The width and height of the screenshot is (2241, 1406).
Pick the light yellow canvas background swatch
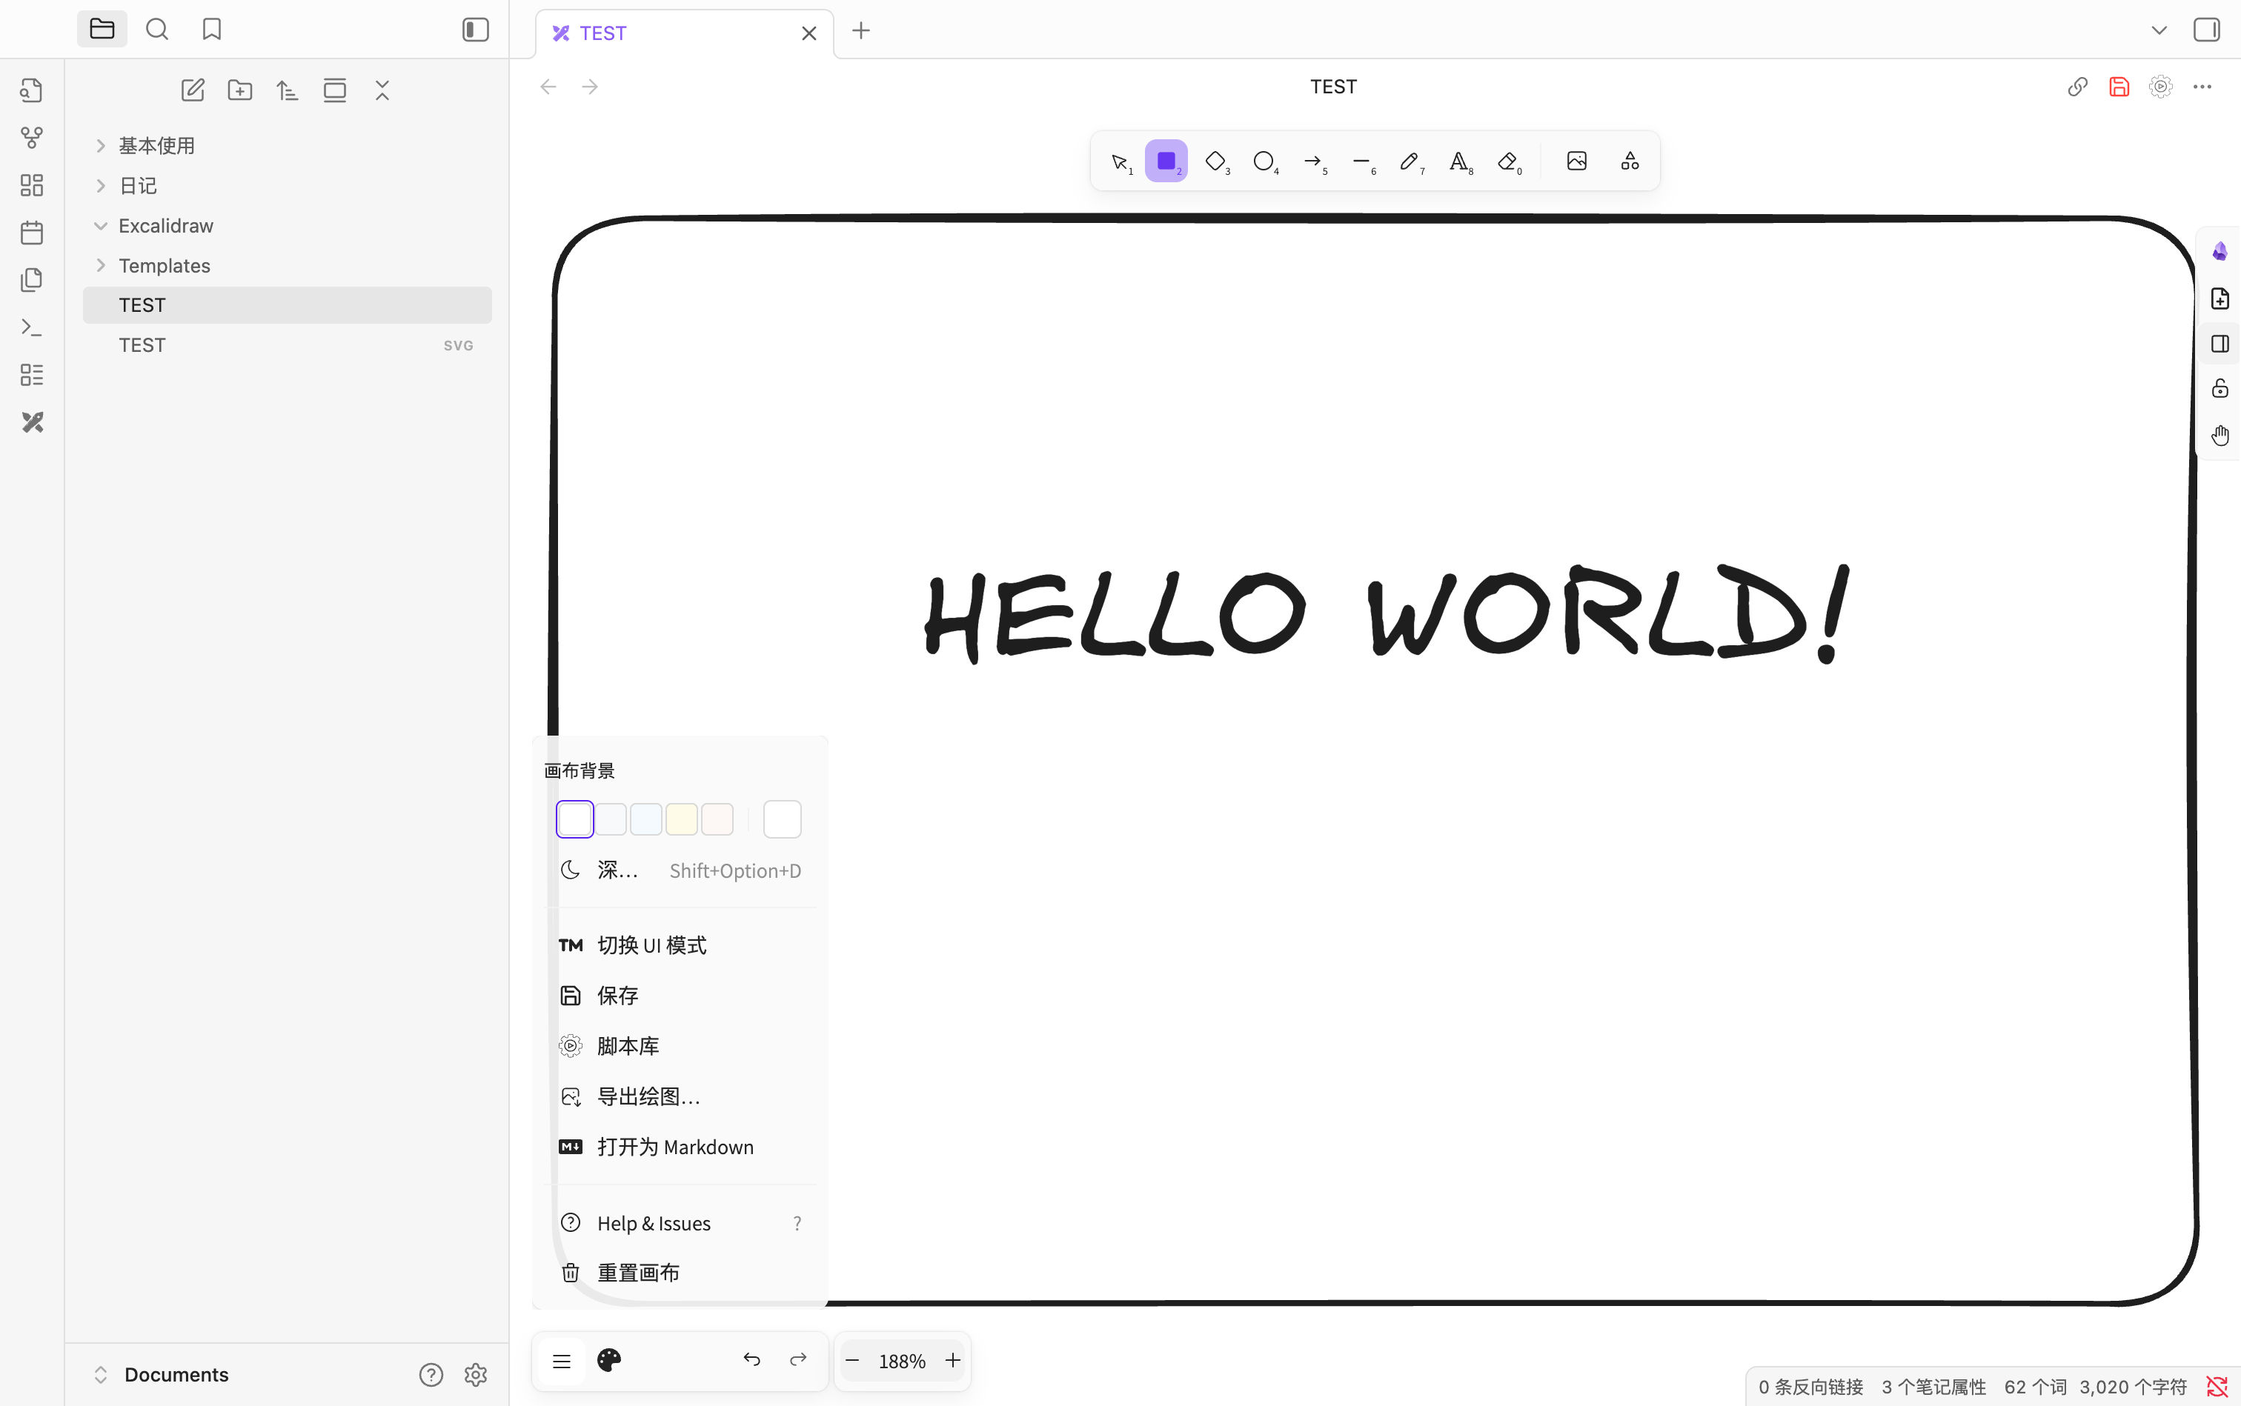pyautogui.click(x=682, y=819)
